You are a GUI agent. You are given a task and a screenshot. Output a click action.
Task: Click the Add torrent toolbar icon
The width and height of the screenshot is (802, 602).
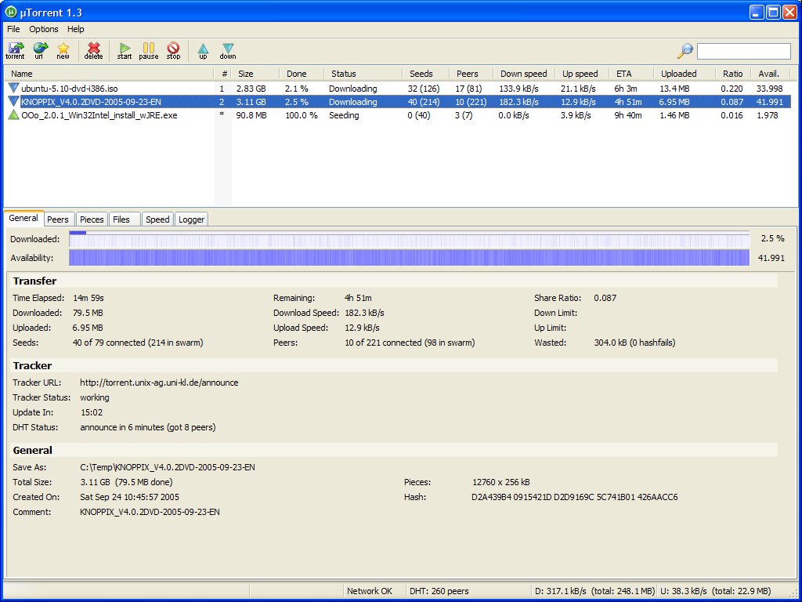coord(15,50)
